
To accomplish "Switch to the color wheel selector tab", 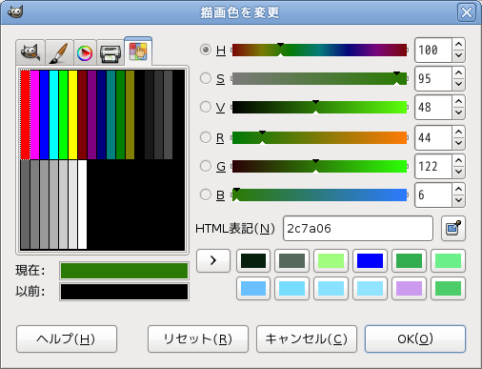I will click(85, 52).
